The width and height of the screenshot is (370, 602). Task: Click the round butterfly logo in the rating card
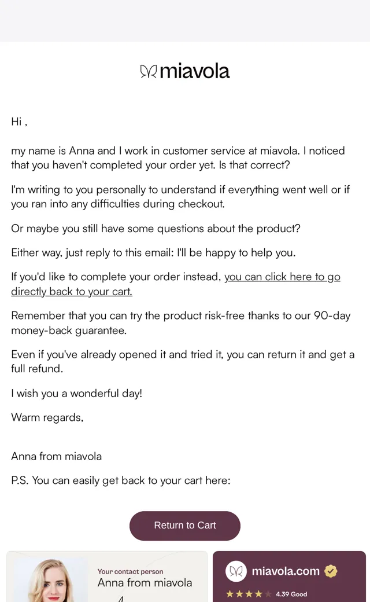(236, 571)
